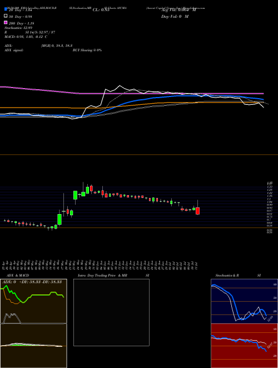
Task: Click the 'MACD: 0.98, 1.05, -0.12 C' line
Action: [26, 37]
